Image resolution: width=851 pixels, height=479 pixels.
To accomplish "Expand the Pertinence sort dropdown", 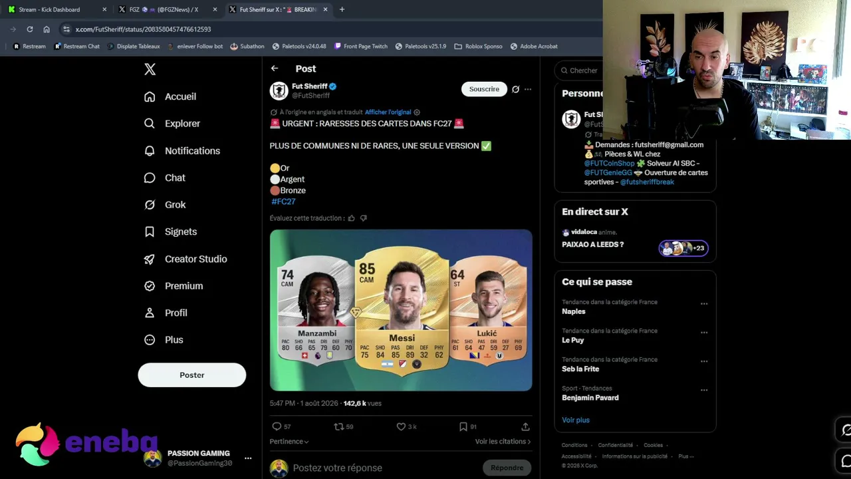I will [289, 441].
